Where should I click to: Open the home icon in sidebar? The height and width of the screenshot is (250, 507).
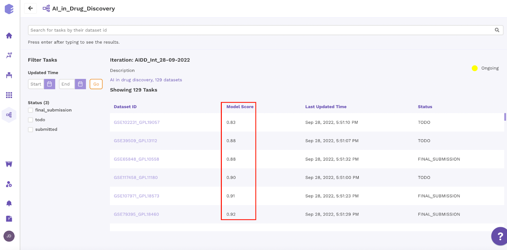[x=9, y=36]
